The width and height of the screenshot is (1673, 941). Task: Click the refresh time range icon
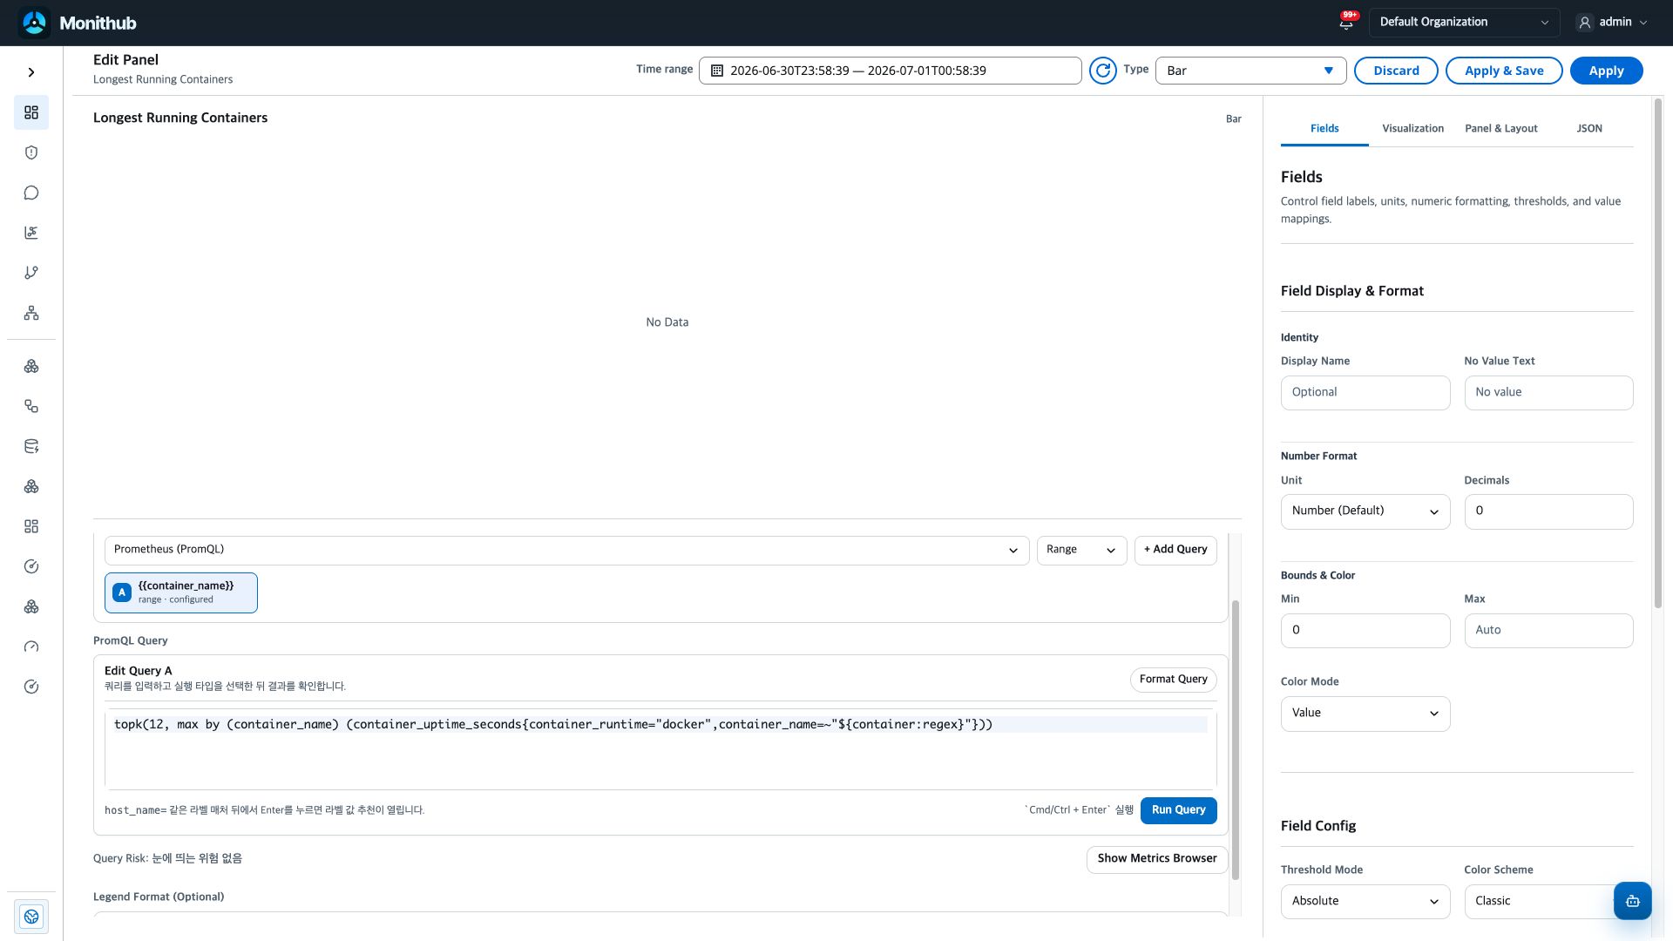coord(1103,71)
